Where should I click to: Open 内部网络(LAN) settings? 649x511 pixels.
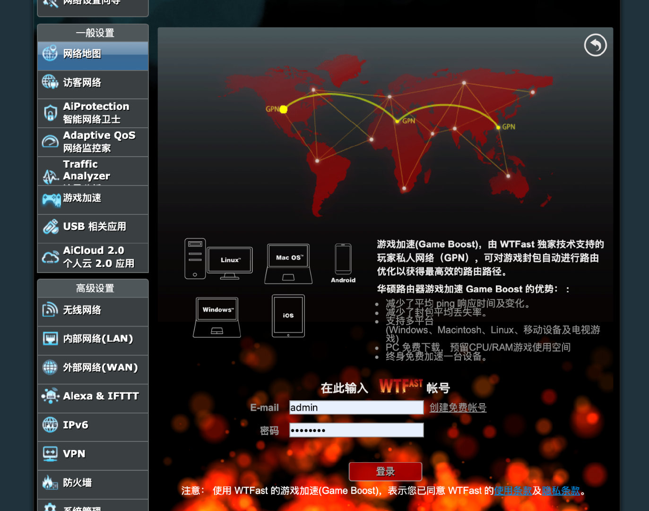tap(93, 341)
